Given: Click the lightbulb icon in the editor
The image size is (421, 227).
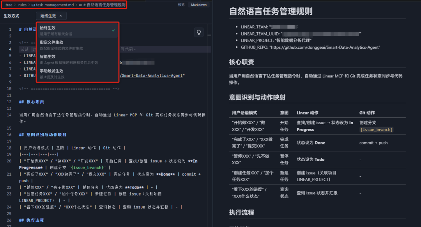Looking at the screenshot, I should click(x=199, y=32).
